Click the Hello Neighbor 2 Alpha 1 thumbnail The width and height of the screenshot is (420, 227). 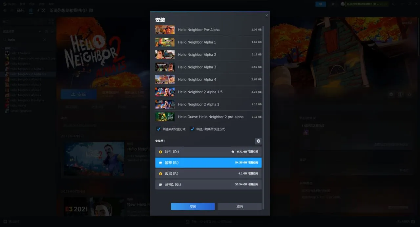pos(165,104)
